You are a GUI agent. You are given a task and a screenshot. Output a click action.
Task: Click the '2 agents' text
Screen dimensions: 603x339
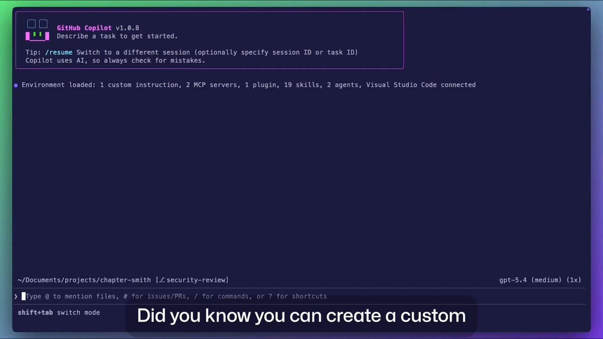(342, 85)
